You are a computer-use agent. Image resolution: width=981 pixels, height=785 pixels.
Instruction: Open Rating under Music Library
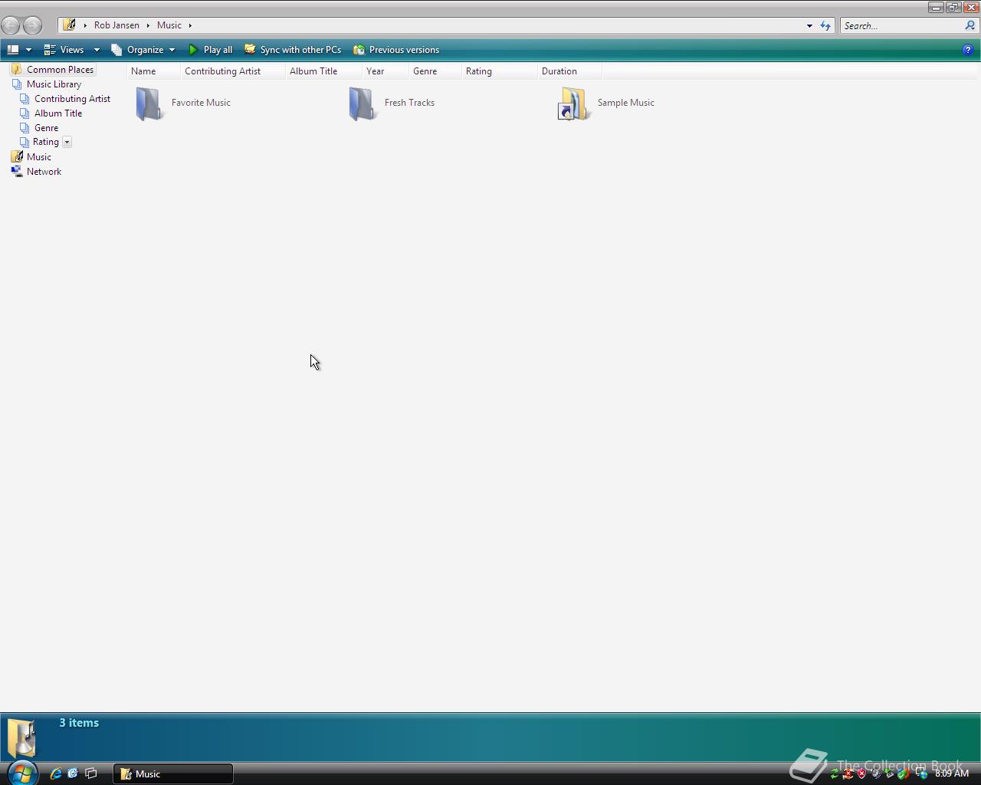pos(39,142)
